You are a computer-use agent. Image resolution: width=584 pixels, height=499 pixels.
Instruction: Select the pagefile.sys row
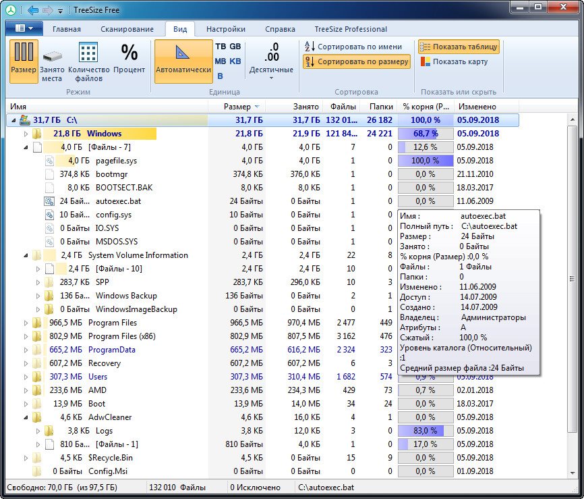coord(115,161)
